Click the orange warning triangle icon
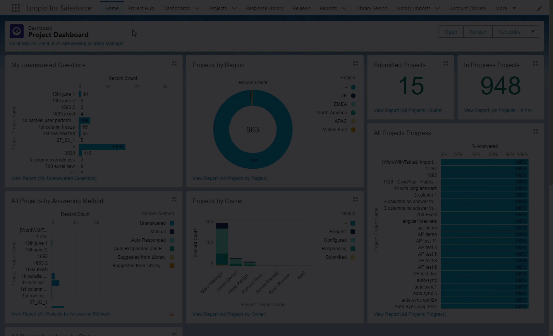 tap(172, 314)
